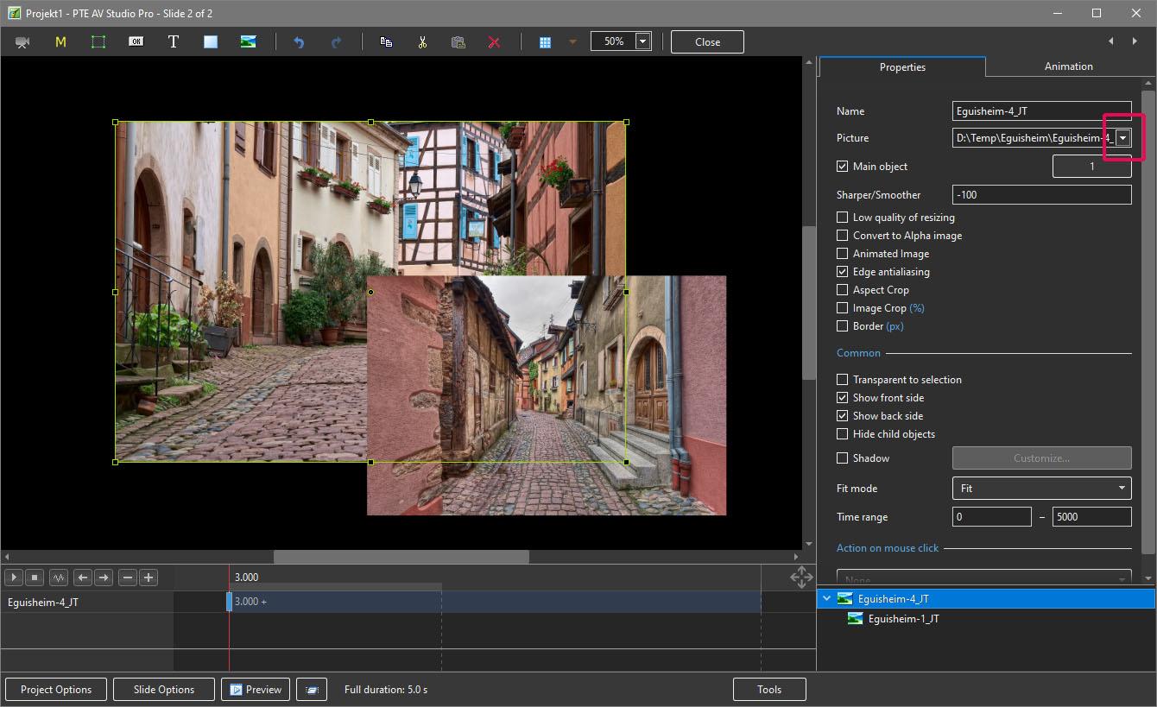
Task: Collapse the Eguisheim-4_JT tree item
Action: point(827,599)
